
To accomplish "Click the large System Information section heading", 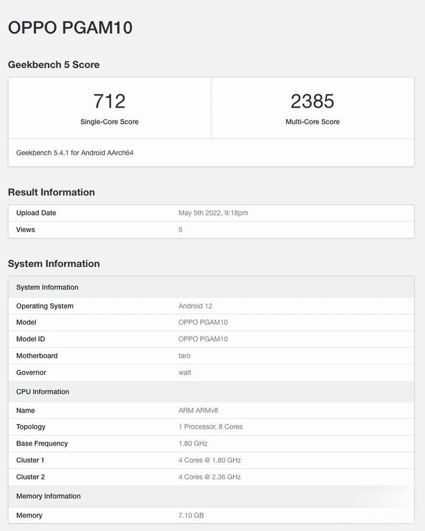I will [x=54, y=264].
